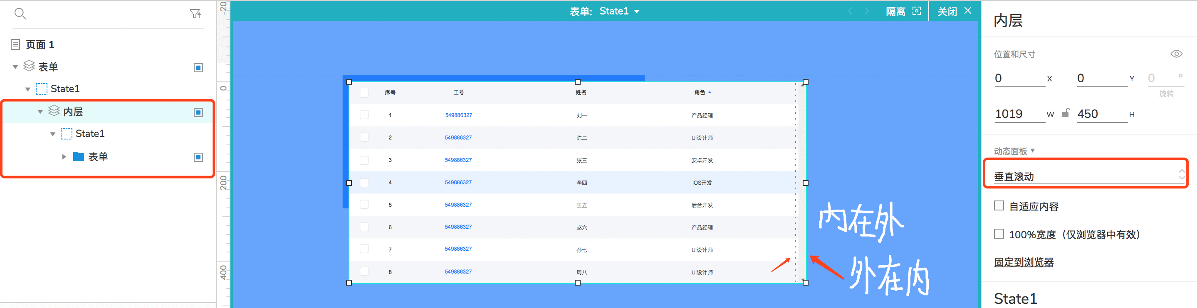1197x308 pixels.
Task: Check the checkbox in row 李四
Action: click(364, 183)
